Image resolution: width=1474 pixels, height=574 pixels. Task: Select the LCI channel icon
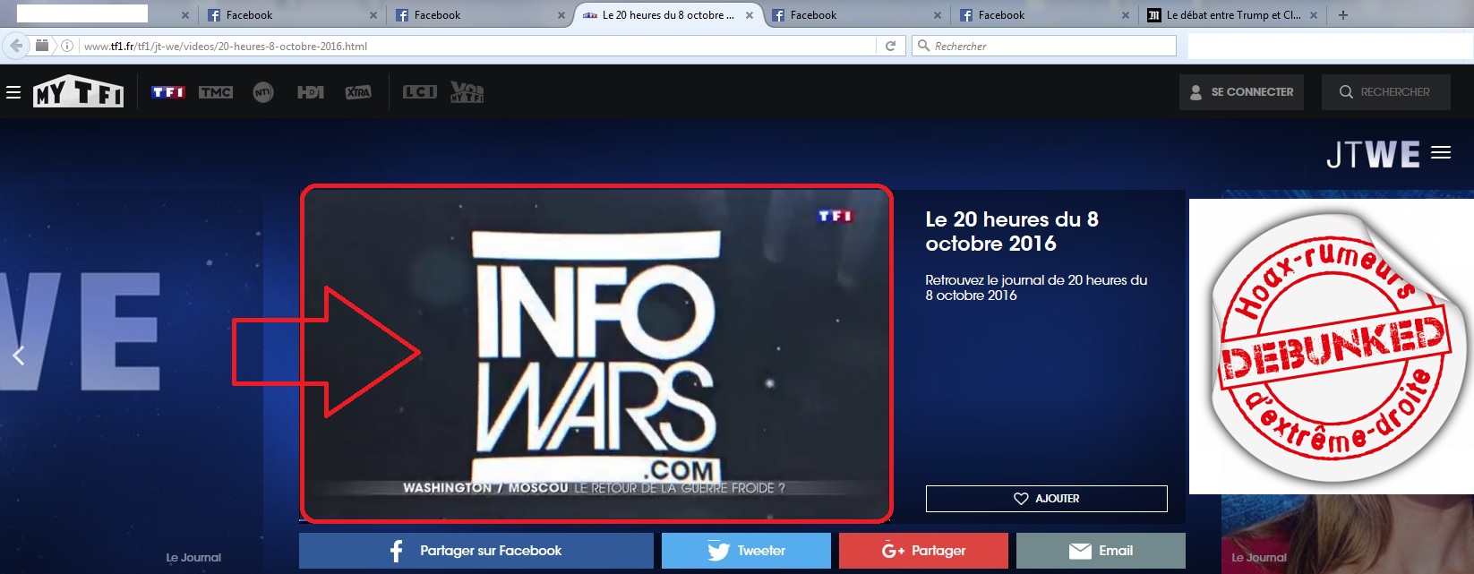pyautogui.click(x=420, y=92)
